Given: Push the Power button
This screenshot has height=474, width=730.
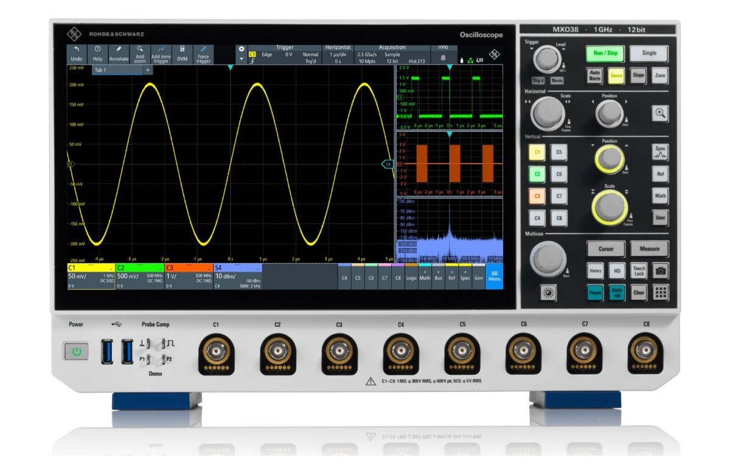Looking at the screenshot, I should 77,351.
